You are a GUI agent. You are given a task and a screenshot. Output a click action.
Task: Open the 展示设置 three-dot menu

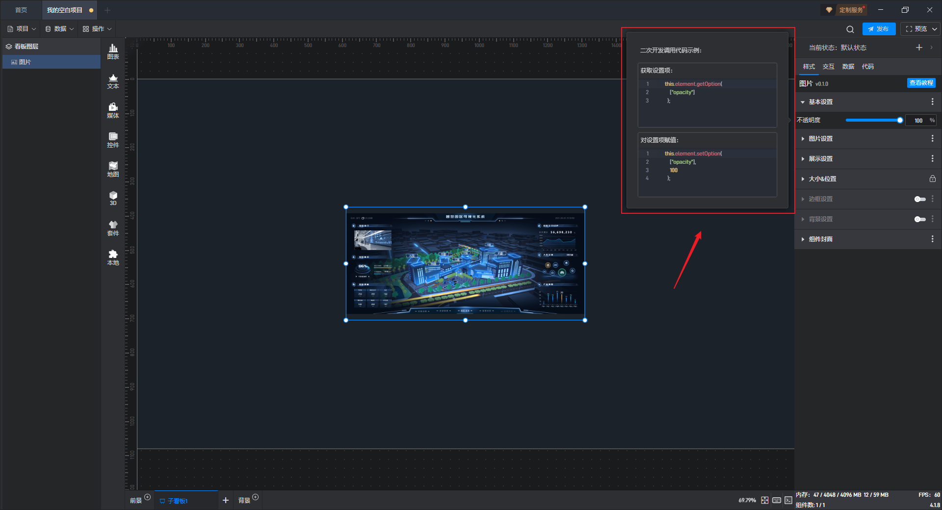(932, 159)
